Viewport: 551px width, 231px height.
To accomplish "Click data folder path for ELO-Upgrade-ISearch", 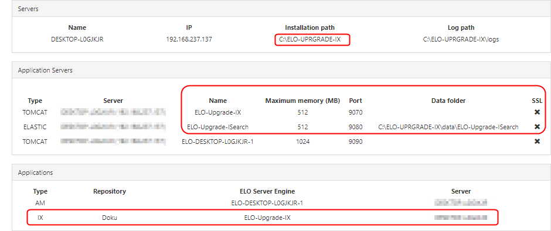I will click(448, 127).
